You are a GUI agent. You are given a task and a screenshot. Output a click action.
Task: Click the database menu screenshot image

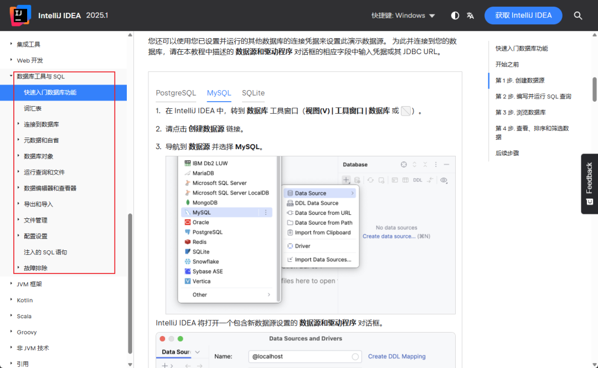[311, 235]
